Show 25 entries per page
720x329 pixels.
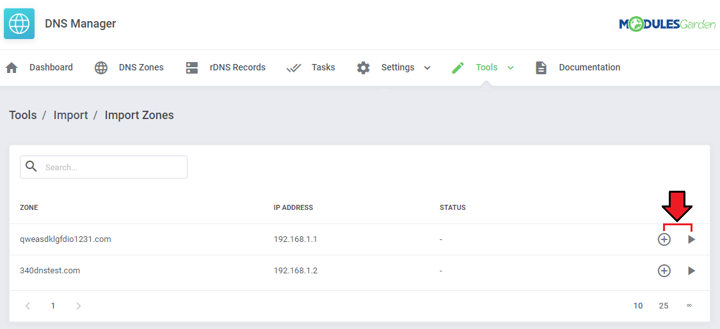coord(664,305)
